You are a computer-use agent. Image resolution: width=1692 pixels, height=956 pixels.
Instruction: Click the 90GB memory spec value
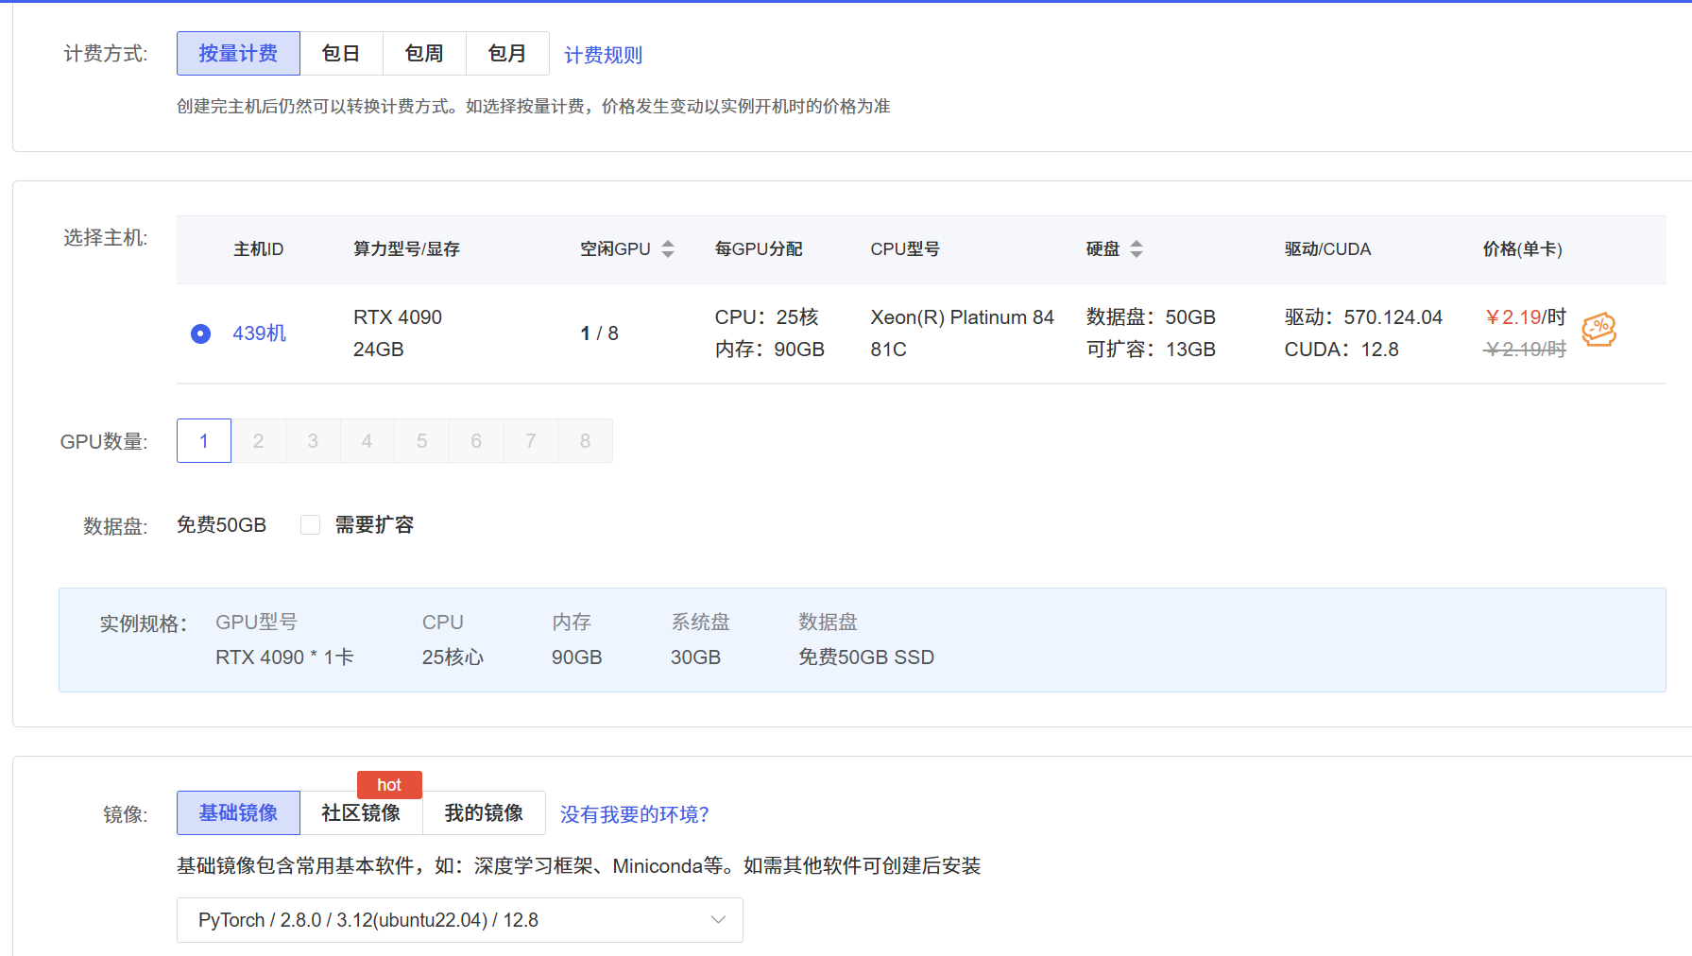coord(577,657)
